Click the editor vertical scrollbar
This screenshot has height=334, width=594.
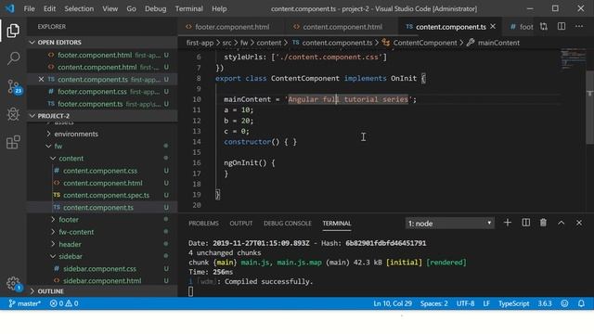(590, 108)
